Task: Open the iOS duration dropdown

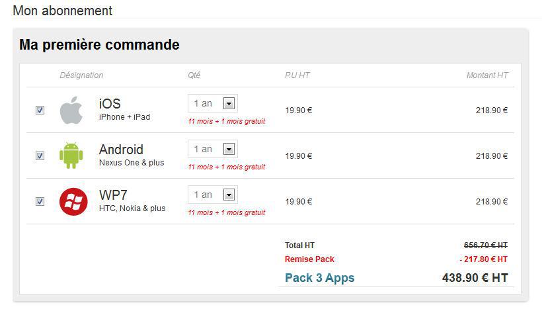Action: click(x=229, y=104)
